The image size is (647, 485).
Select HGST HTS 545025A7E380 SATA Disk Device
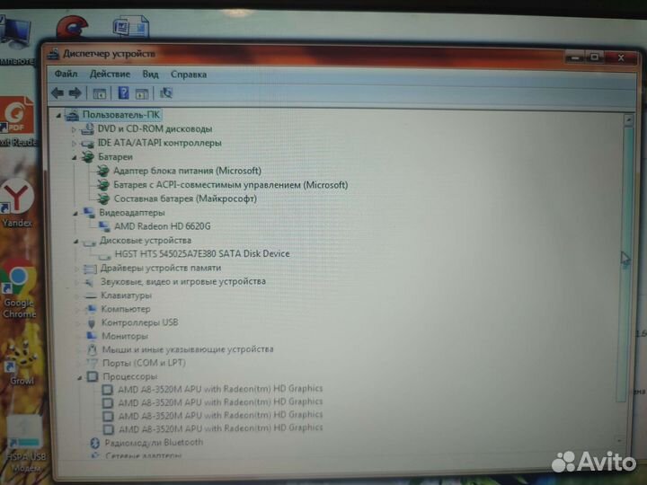202,253
